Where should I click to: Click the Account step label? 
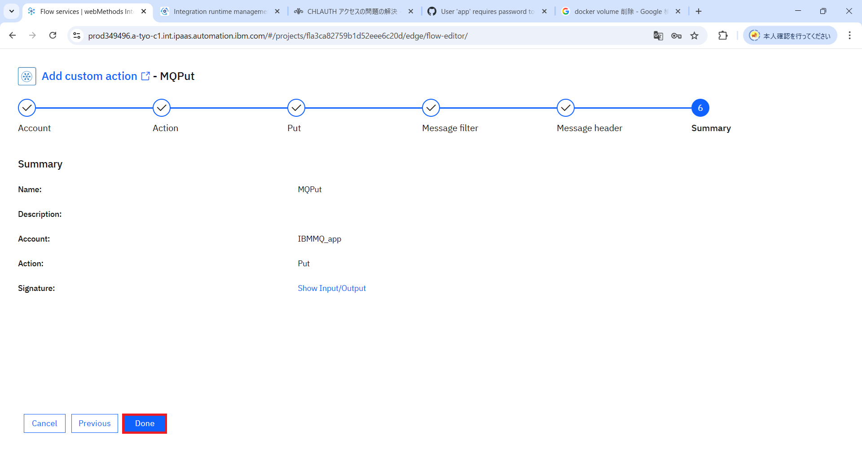[x=34, y=128]
